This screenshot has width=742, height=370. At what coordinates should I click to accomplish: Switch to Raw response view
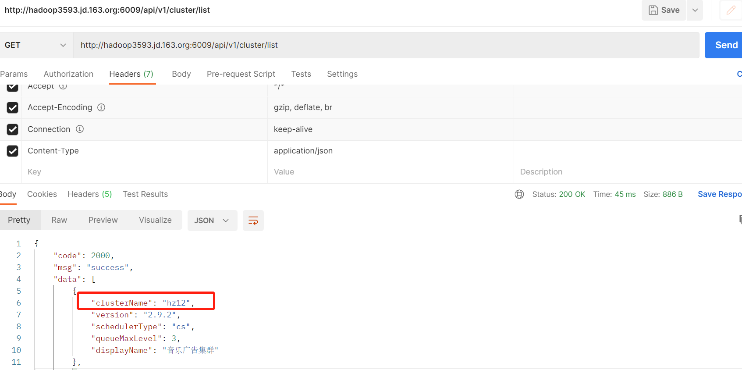(59, 220)
